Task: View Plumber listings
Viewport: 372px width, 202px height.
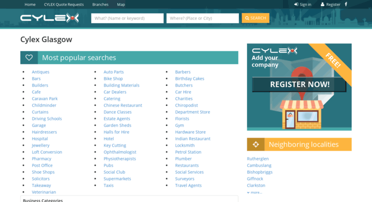Action: click(183, 159)
